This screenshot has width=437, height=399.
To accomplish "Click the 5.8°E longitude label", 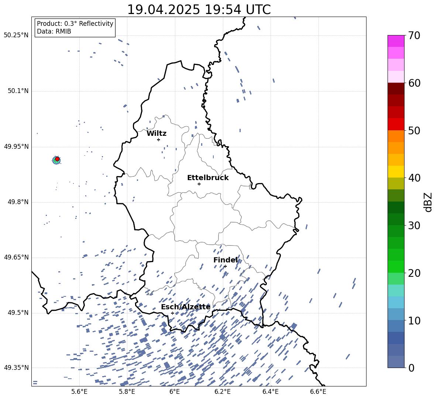I will click(x=127, y=392).
